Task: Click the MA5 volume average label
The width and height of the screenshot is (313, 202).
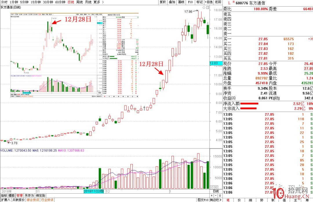Action: 44,151
